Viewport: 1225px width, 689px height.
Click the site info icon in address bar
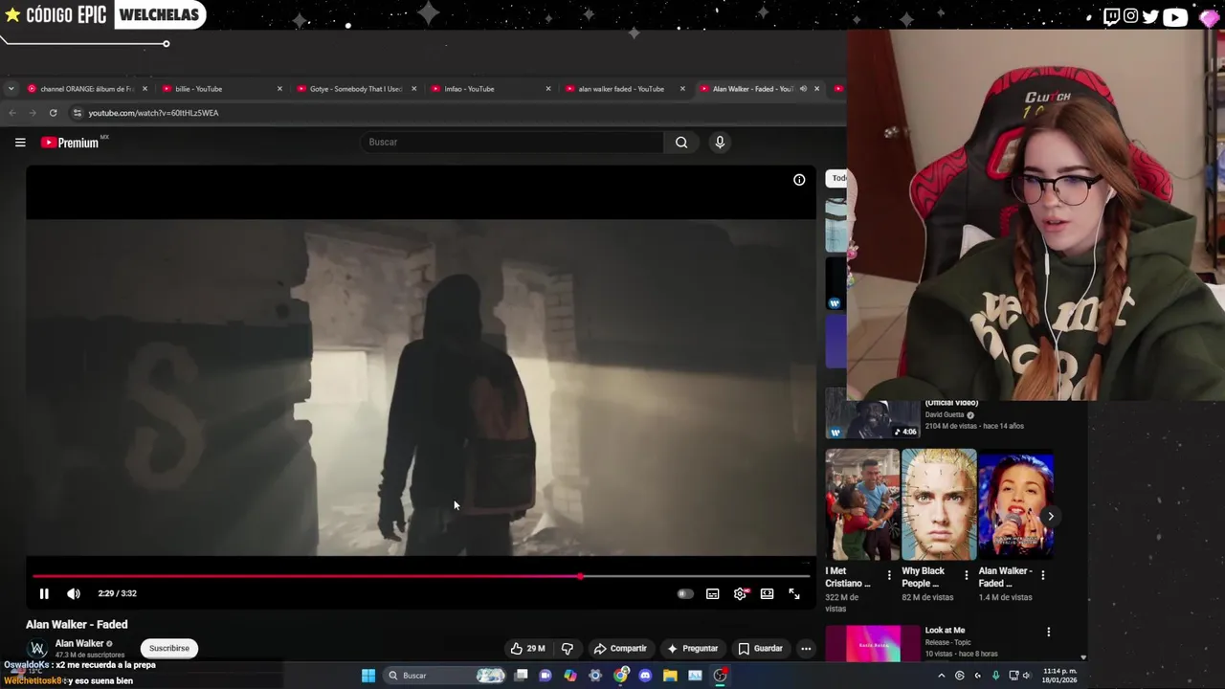click(x=78, y=113)
